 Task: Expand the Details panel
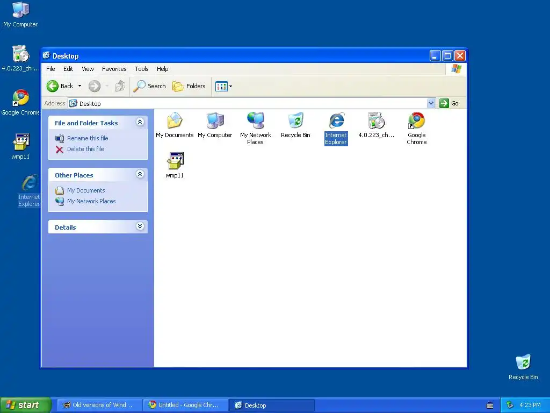(x=140, y=226)
